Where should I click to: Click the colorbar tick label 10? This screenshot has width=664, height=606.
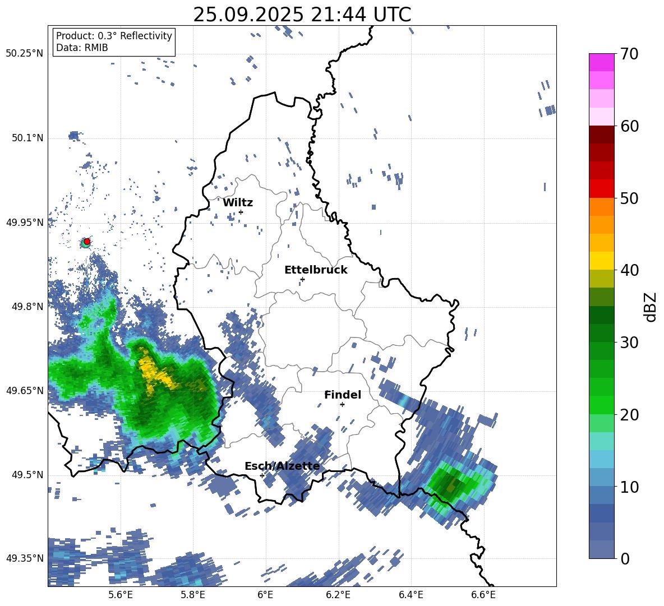pos(629,487)
